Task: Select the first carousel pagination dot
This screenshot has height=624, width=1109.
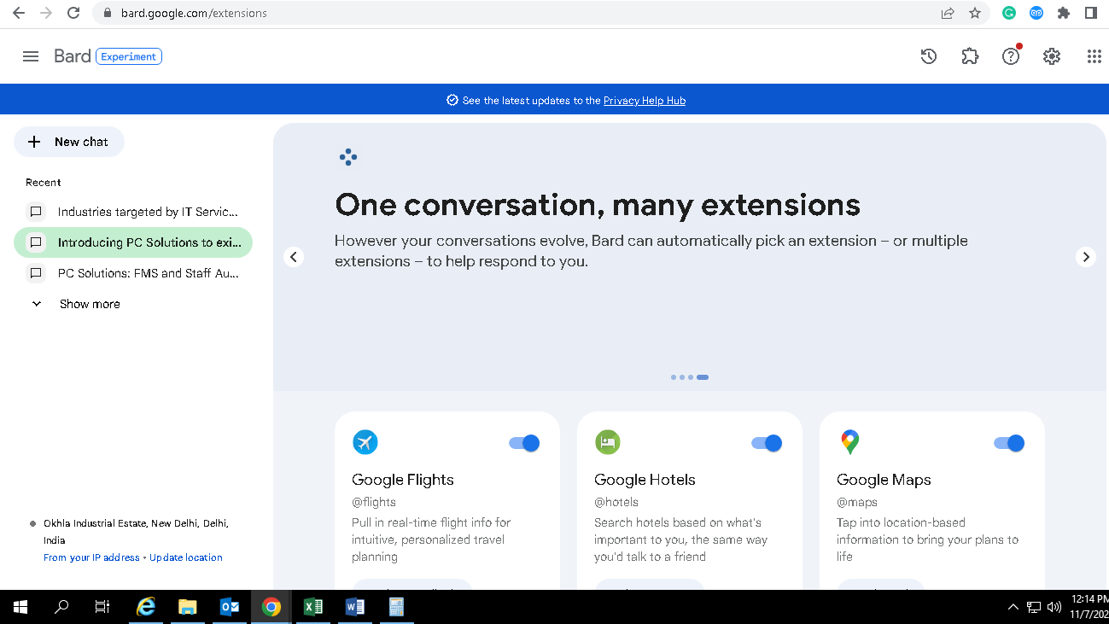Action: (674, 377)
